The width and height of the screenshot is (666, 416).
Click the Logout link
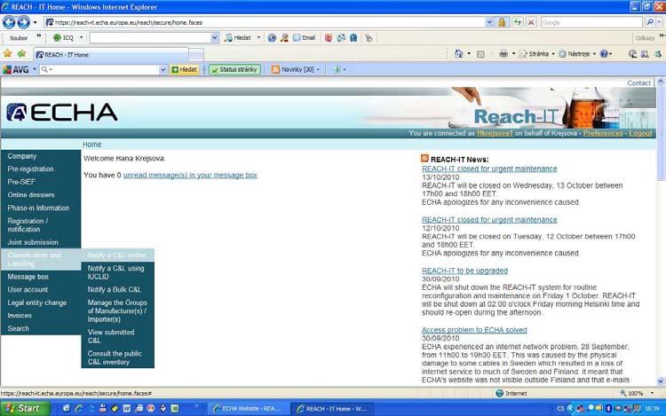(x=640, y=133)
